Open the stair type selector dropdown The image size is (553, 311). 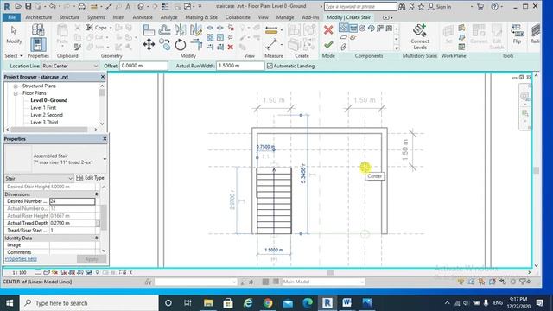[x=105, y=159]
